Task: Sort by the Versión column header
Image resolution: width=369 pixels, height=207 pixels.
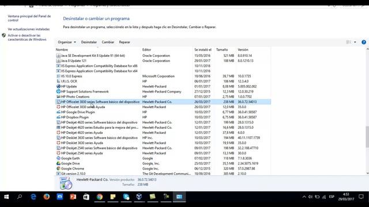Action: (x=243, y=50)
